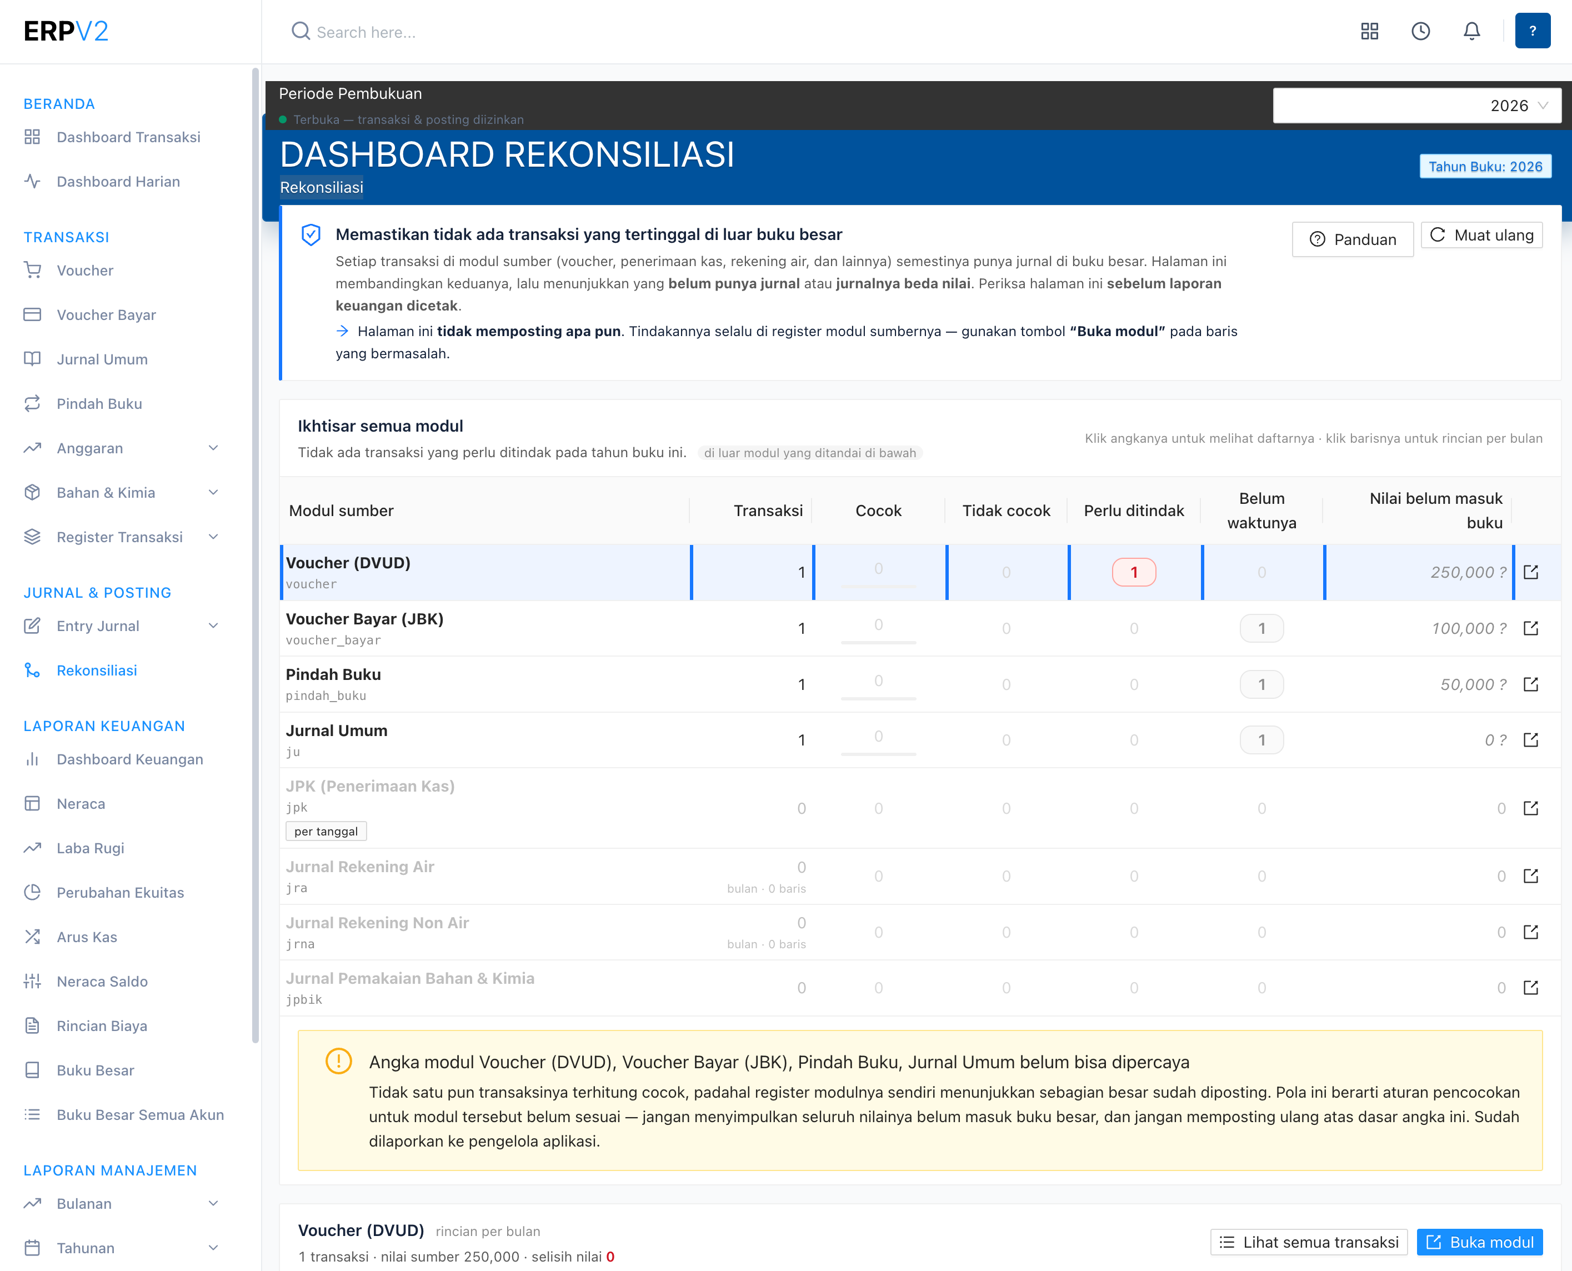Screen dimensions: 1572x1271
Task: Expand the Entry Jurnal submenu
Action: [x=213, y=626]
